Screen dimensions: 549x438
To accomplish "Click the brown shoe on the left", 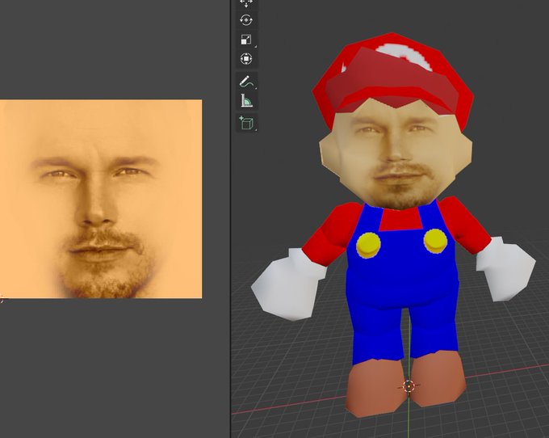I will [x=373, y=392].
